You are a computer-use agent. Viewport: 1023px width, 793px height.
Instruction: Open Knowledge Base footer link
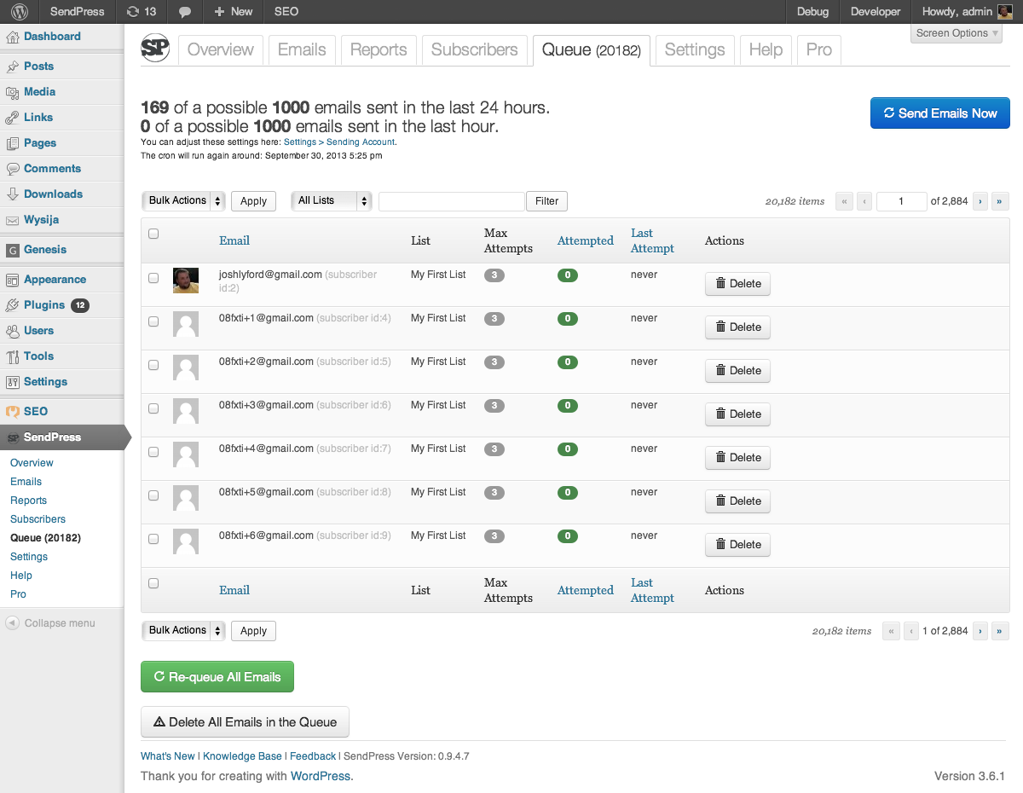point(242,756)
